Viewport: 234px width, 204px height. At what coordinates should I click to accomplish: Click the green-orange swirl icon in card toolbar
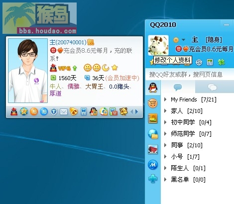(x=104, y=111)
